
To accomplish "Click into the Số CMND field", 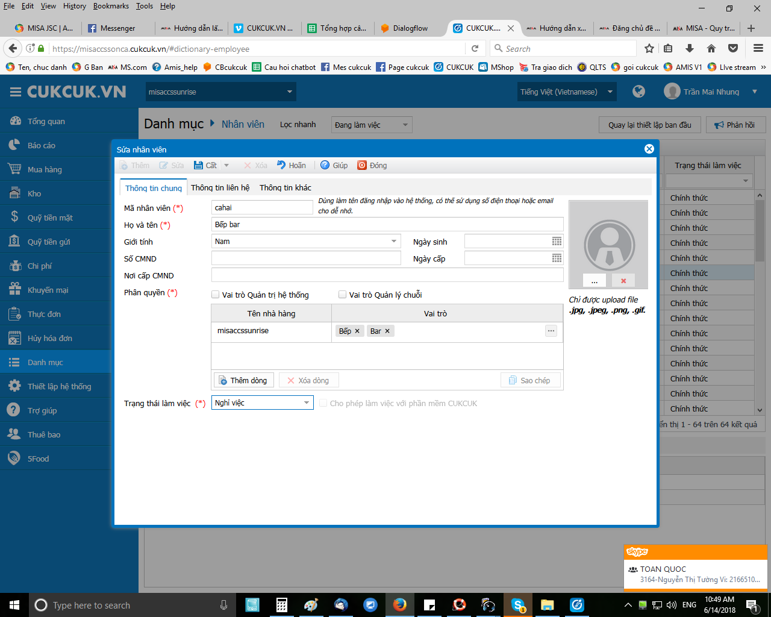I will [306, 258].
